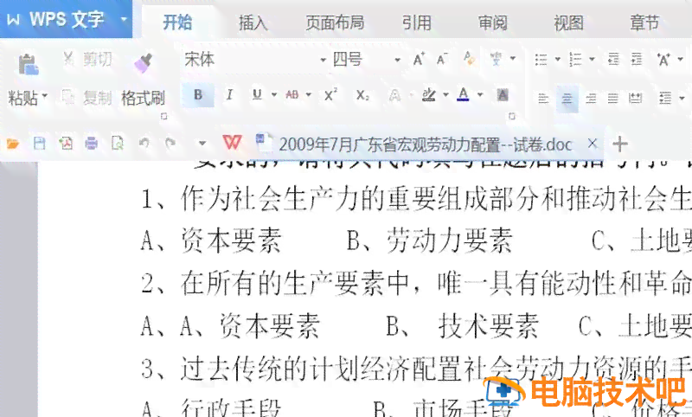Click the Paste clipboard icon
This screenshot has width=692, height=417.
point(29,64)
